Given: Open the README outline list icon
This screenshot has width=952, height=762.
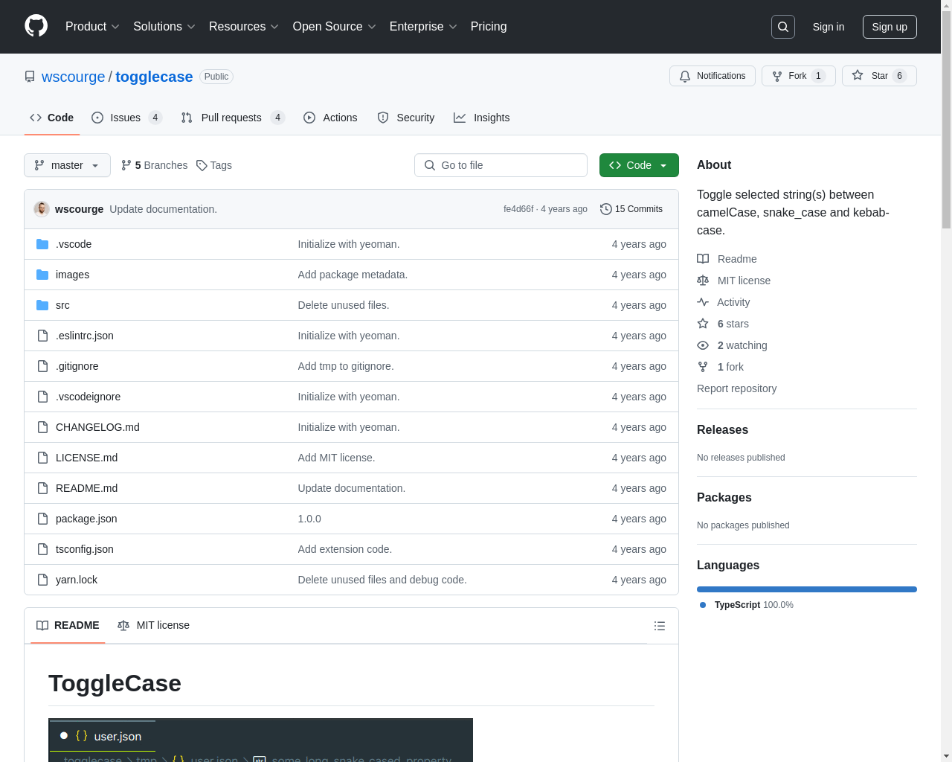Looking at the screenshot, I should [x=660, y=626].
